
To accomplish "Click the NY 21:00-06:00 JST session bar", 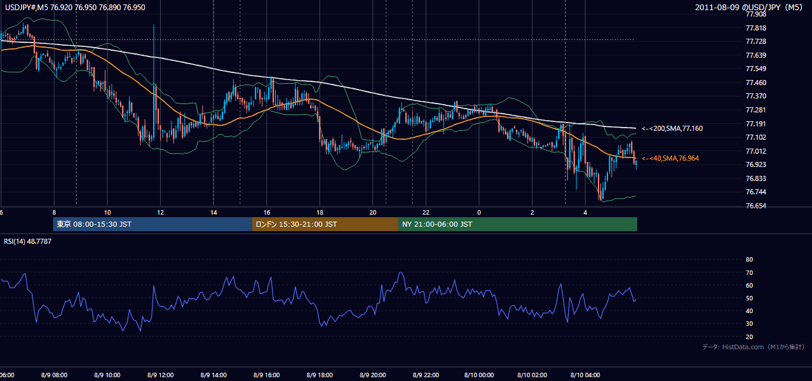I will (x=518, y=224).
